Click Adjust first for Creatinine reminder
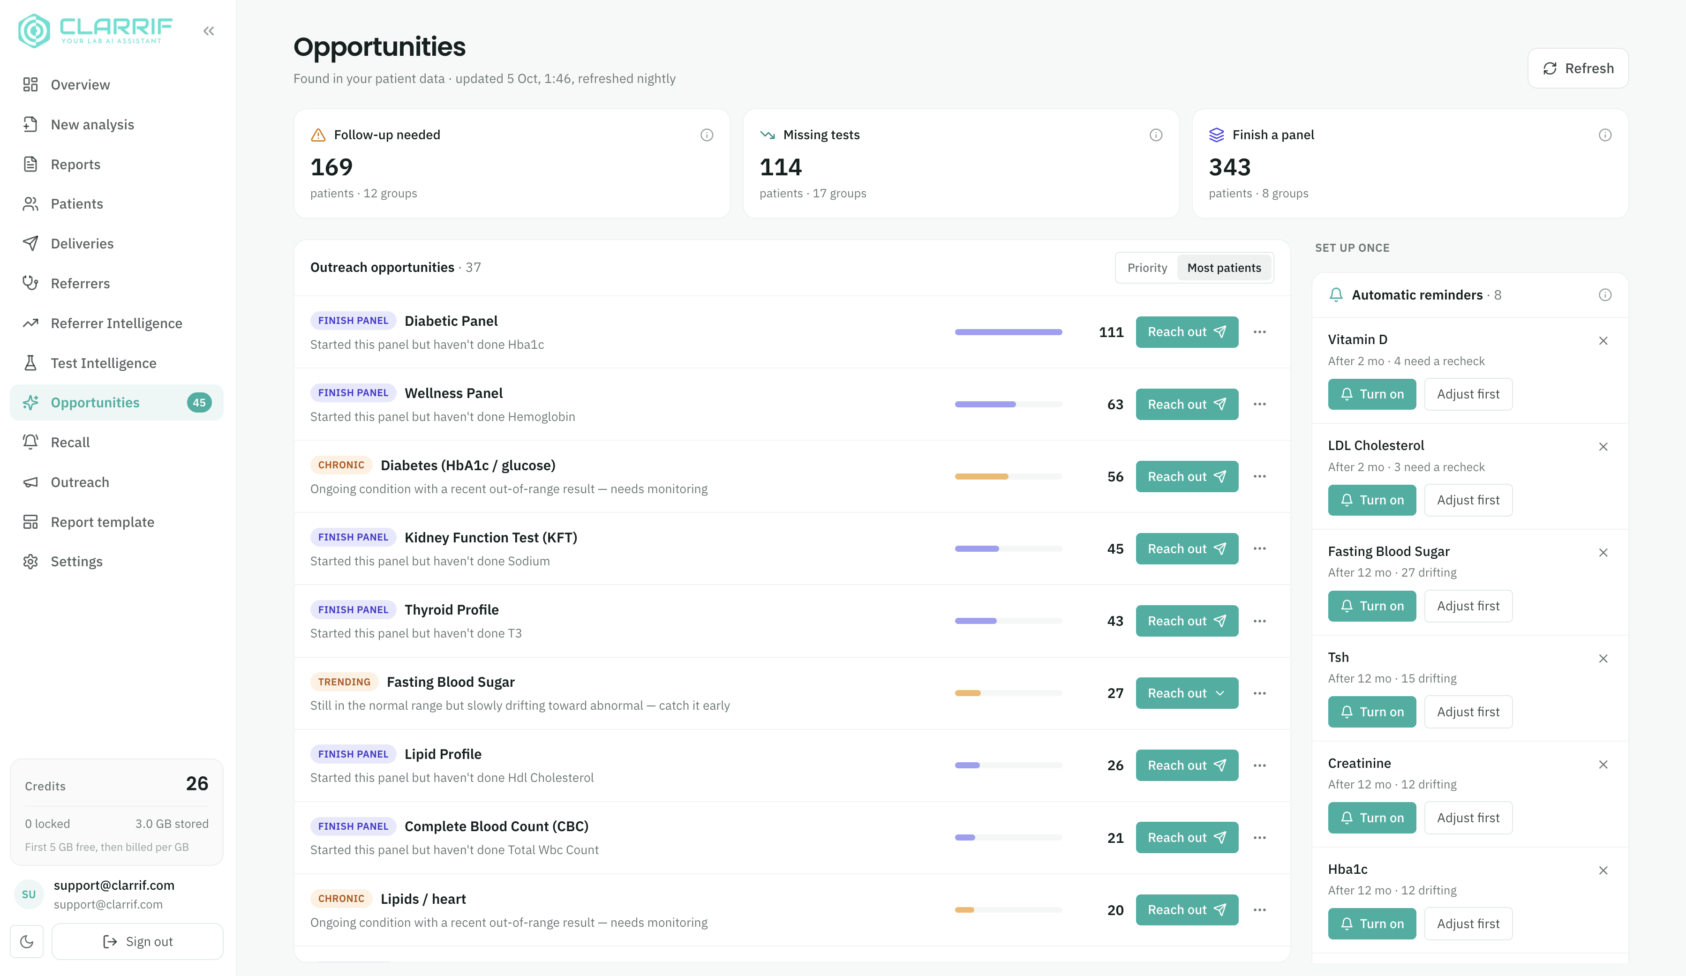Viewport: 1686px width, 976px height. (x=1468, y=818)
